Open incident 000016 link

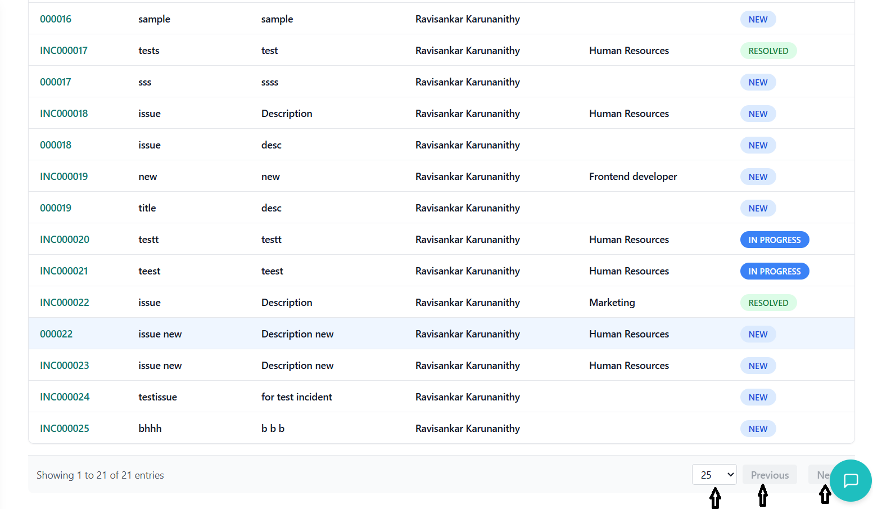[x=56, y=19]
